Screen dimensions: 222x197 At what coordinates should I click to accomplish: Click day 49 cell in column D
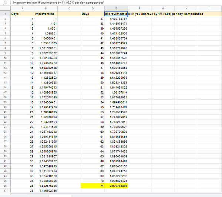click(92, 78)
